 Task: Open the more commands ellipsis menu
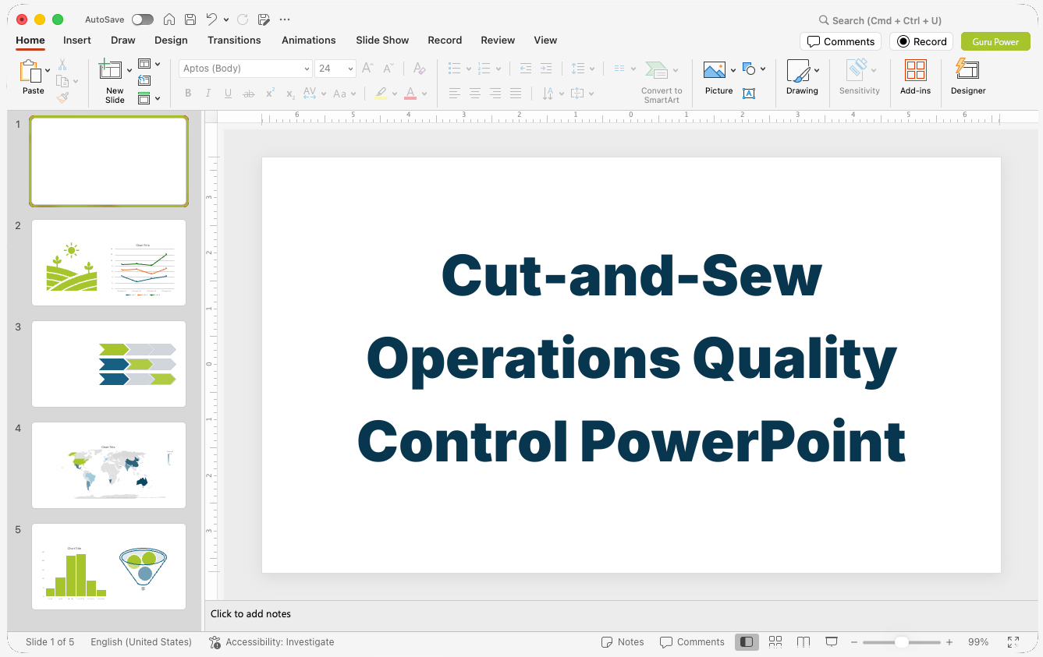(x=285, y=19)
